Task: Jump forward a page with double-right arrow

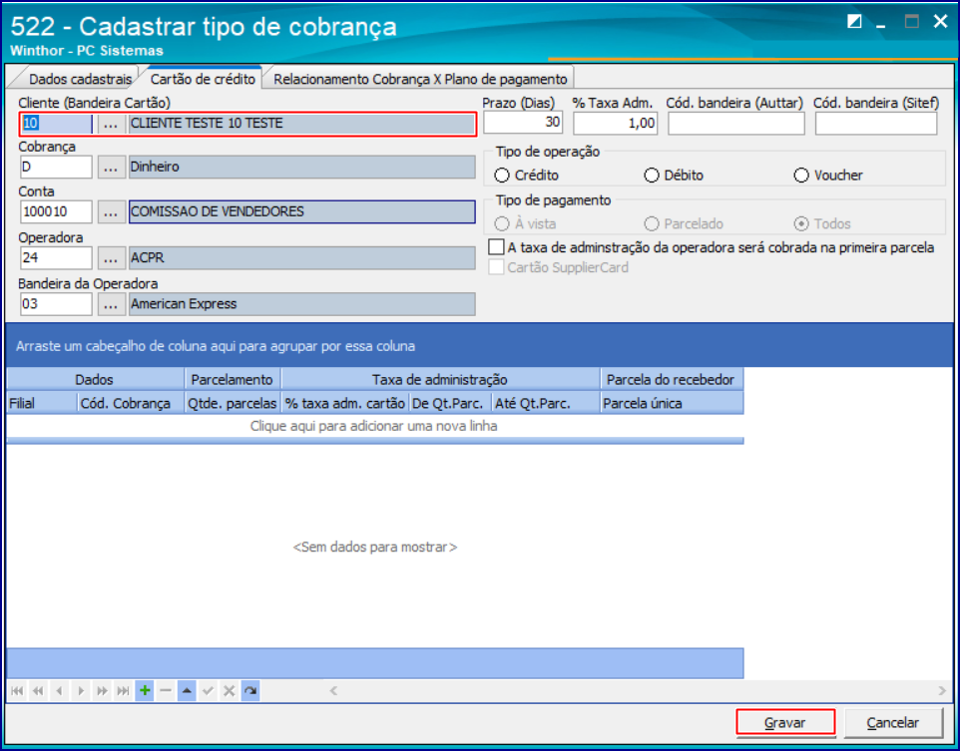Action: coord(102,691)
